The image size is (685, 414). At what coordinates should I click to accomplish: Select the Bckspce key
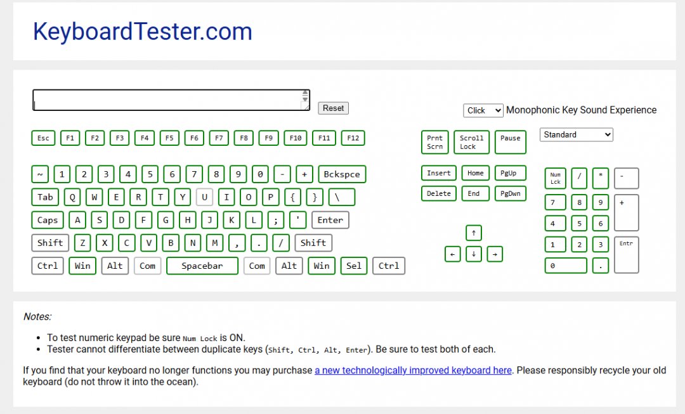tap(342, 174)
